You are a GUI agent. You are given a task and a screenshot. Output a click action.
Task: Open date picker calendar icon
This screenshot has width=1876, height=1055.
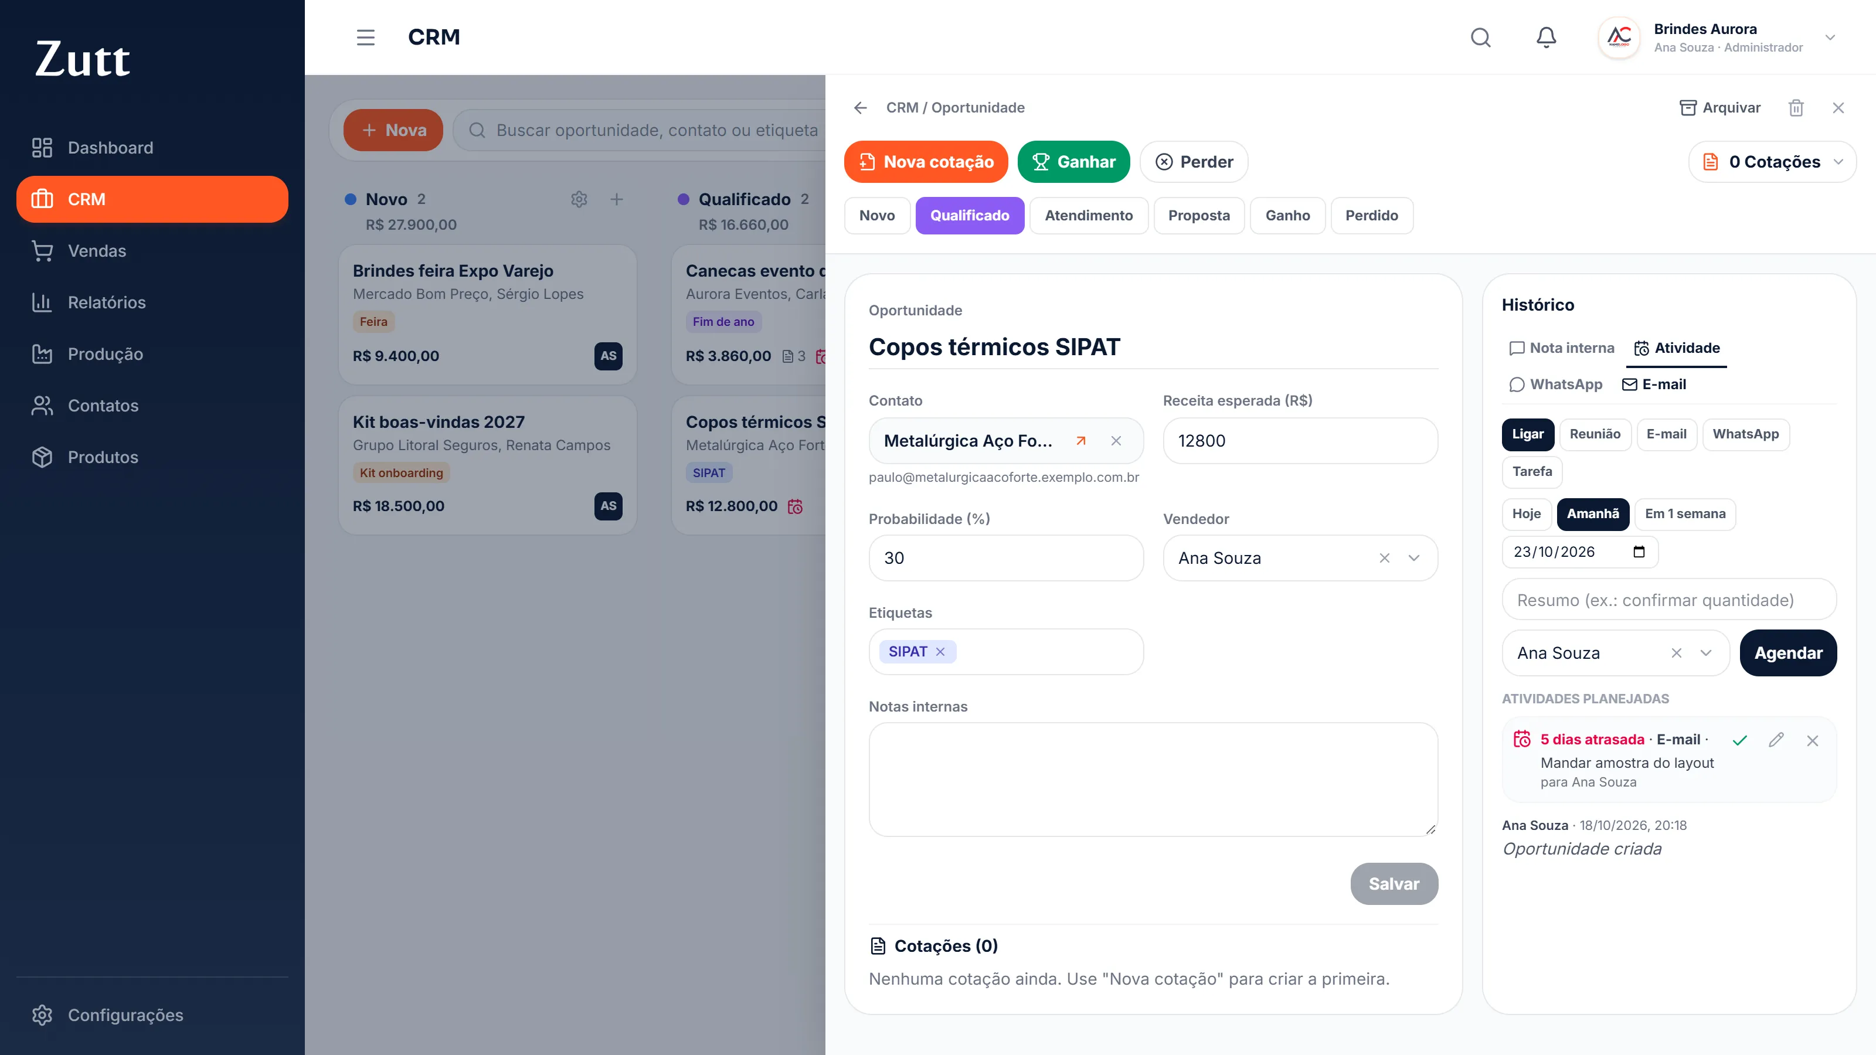[x=1639, y=552]
